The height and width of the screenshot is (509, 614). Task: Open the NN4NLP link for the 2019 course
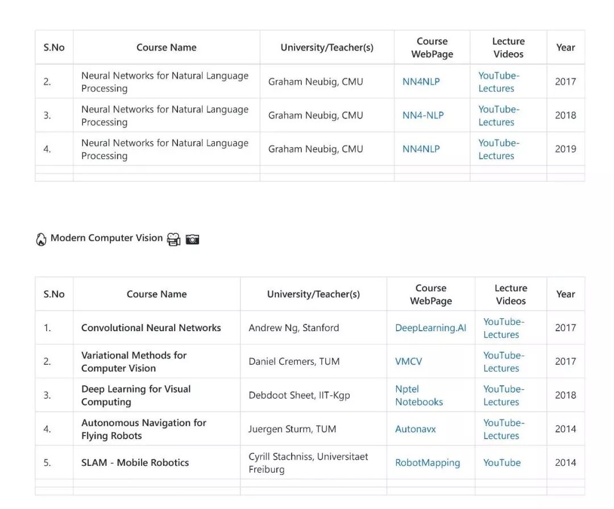coord(421,149)
